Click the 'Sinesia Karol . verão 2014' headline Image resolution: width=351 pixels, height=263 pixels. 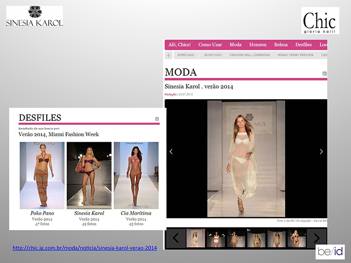coord(199,87)
